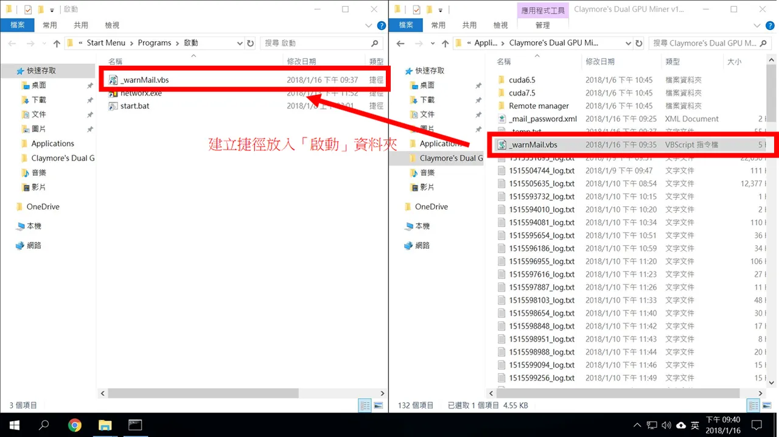Open taskbar search magnifier
779x437 pixels.
coord(44,425)
